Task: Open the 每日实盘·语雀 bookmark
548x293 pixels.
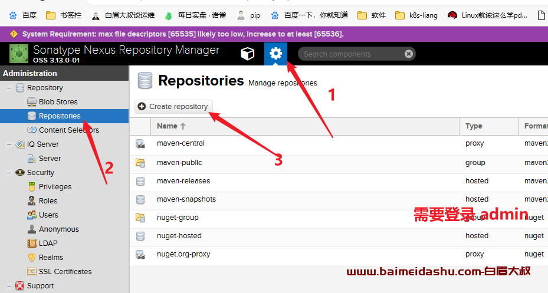Action: [195, 15]
